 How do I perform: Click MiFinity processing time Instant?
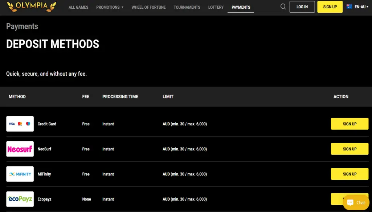click(108, 174)
